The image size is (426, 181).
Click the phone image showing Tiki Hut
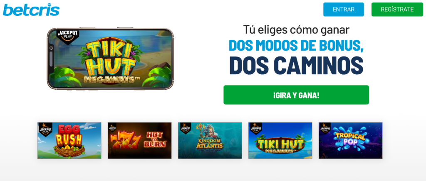click(x=110, y=59)
